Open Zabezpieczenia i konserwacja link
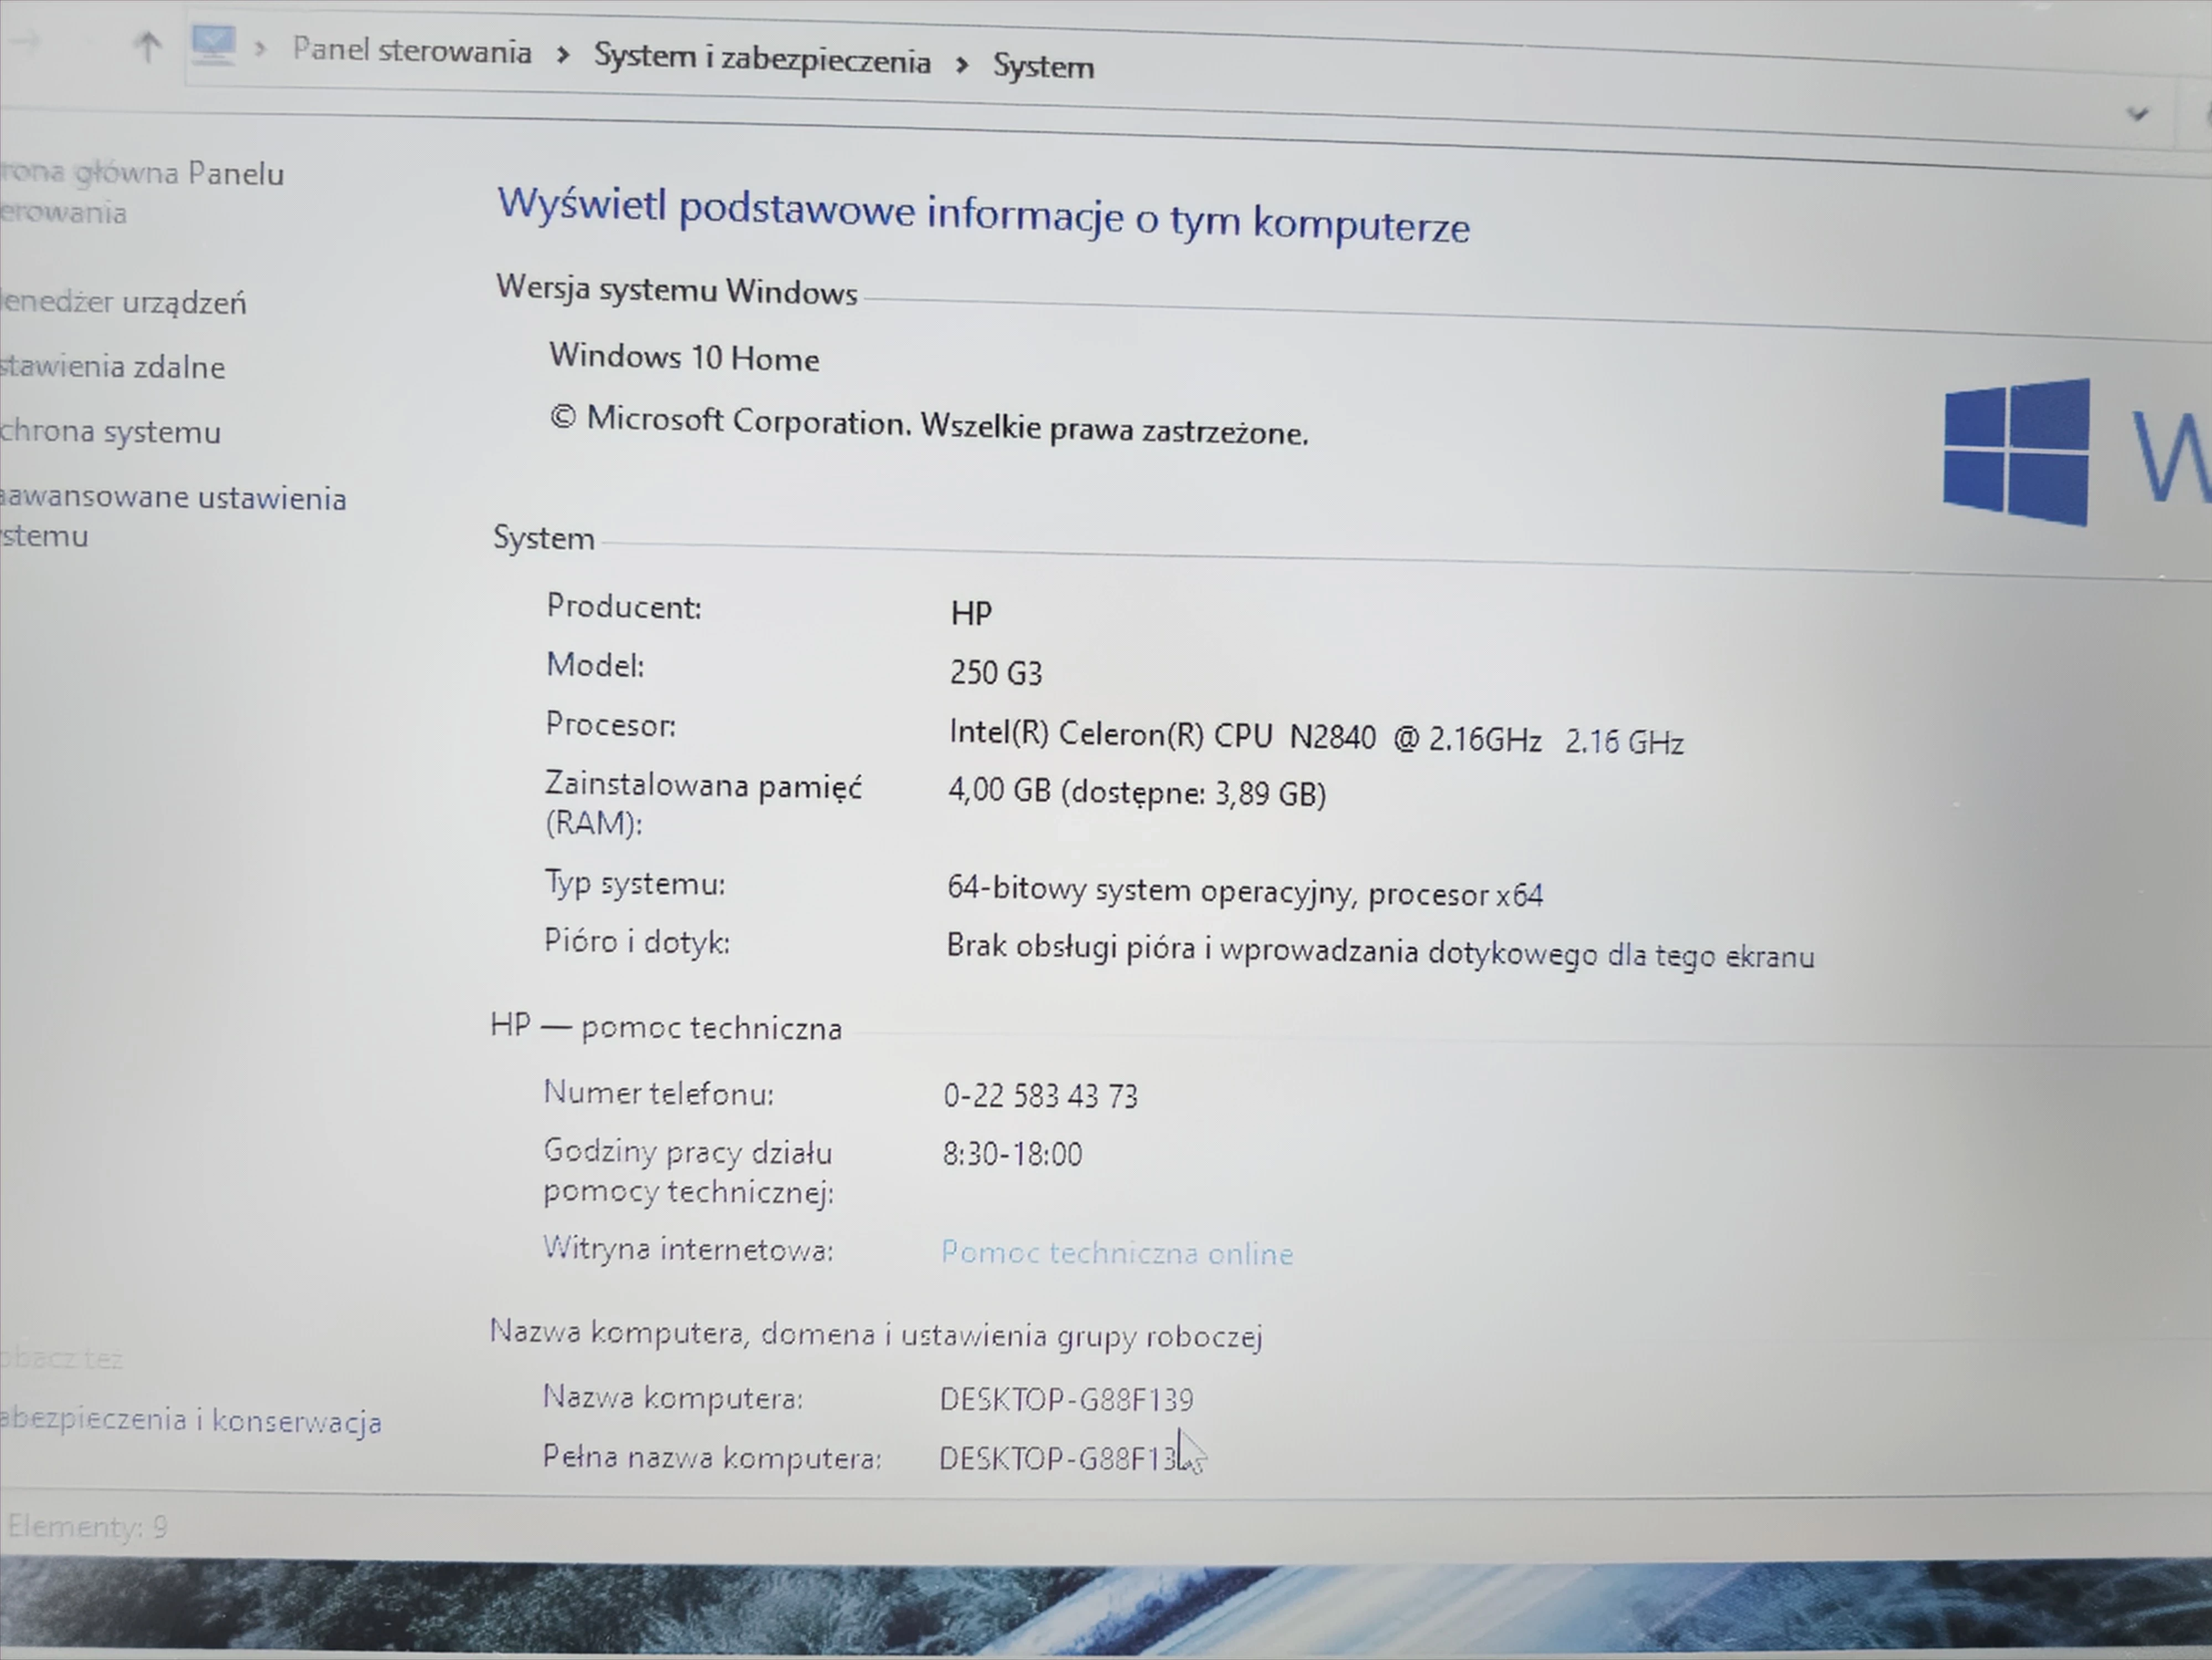This screenshot has height=1660, width=2212. [x=191, y=1421]
